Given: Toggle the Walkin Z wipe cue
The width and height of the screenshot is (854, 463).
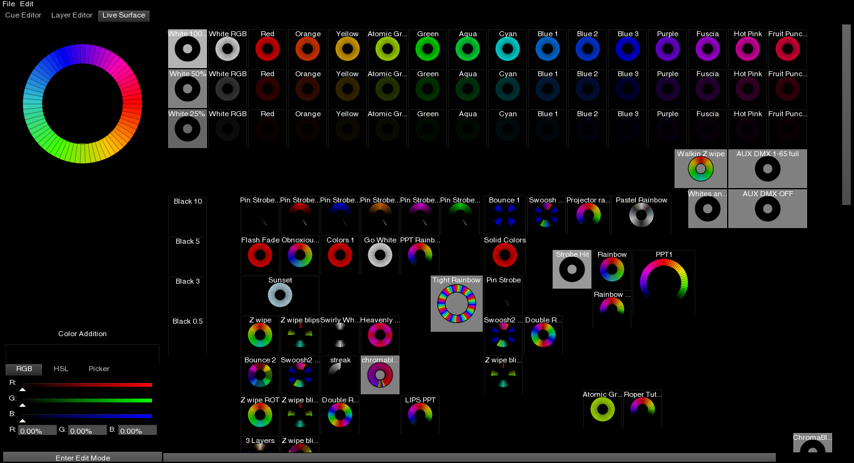Looking at the screenshot, I should tap(701, 169).
